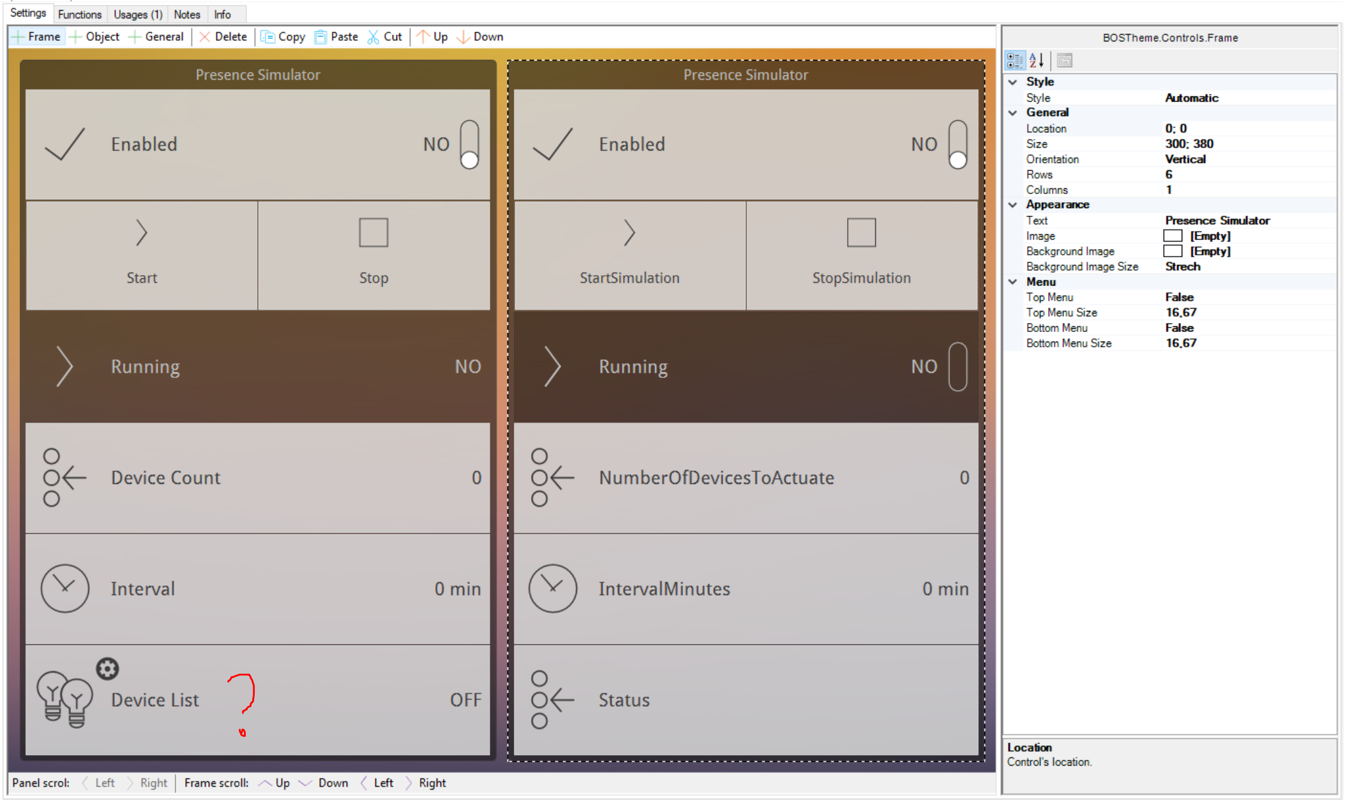Collapse the Menu property section

(x=1013, y=282)
